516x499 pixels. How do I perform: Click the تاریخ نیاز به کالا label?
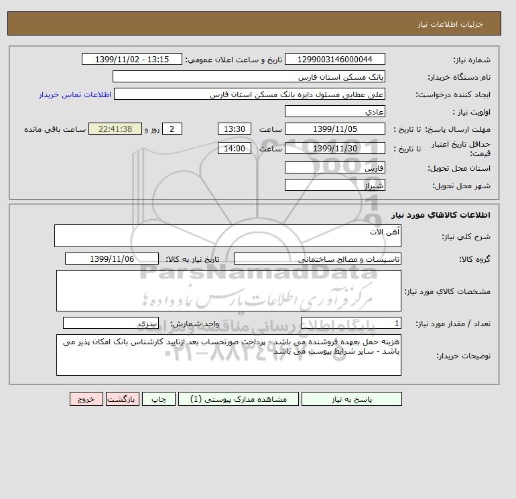(192, 259)
